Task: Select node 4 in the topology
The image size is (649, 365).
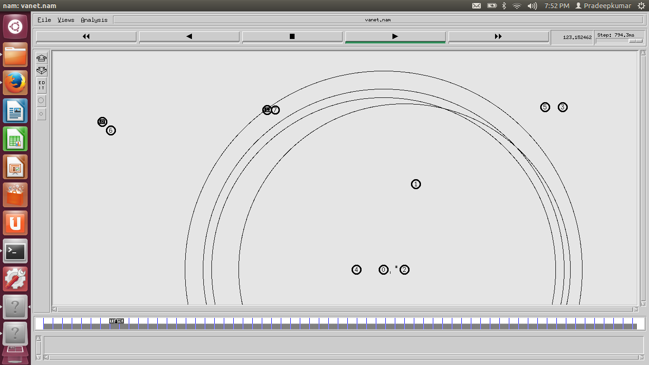Action: coord(356,269)
